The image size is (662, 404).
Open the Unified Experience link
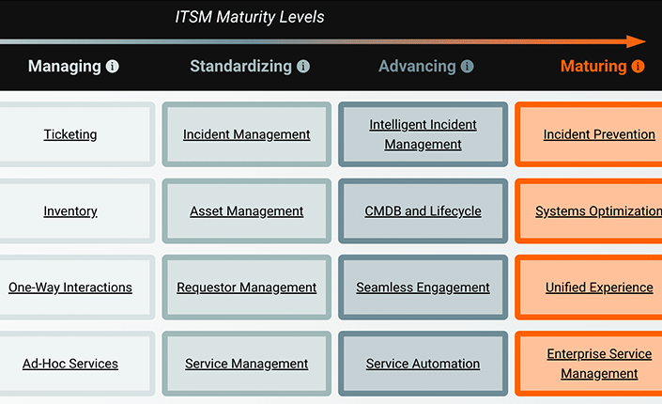tap(599, 287)
